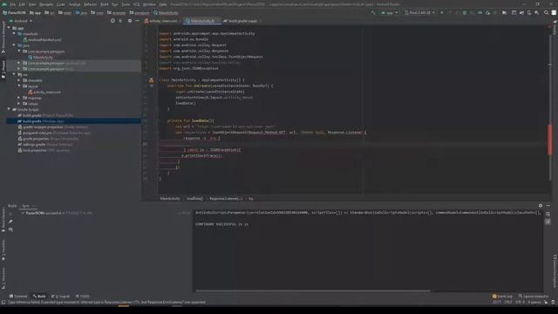
Task: Click the pin icon in Build panel sidebar
Action: pos(10,222)
